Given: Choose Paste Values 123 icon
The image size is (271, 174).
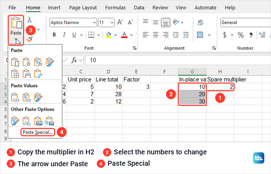Looking at the screenshot, I should 15,97.
